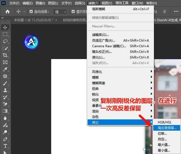The width and height of the screenshot is (181, 154).
Task: Open the 图层(L) menu
Action: pos(53,3)
